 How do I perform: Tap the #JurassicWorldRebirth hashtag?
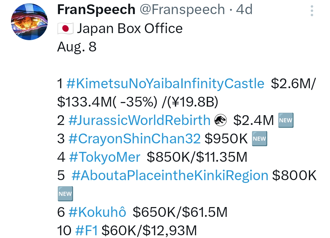[x=139, y=120]
